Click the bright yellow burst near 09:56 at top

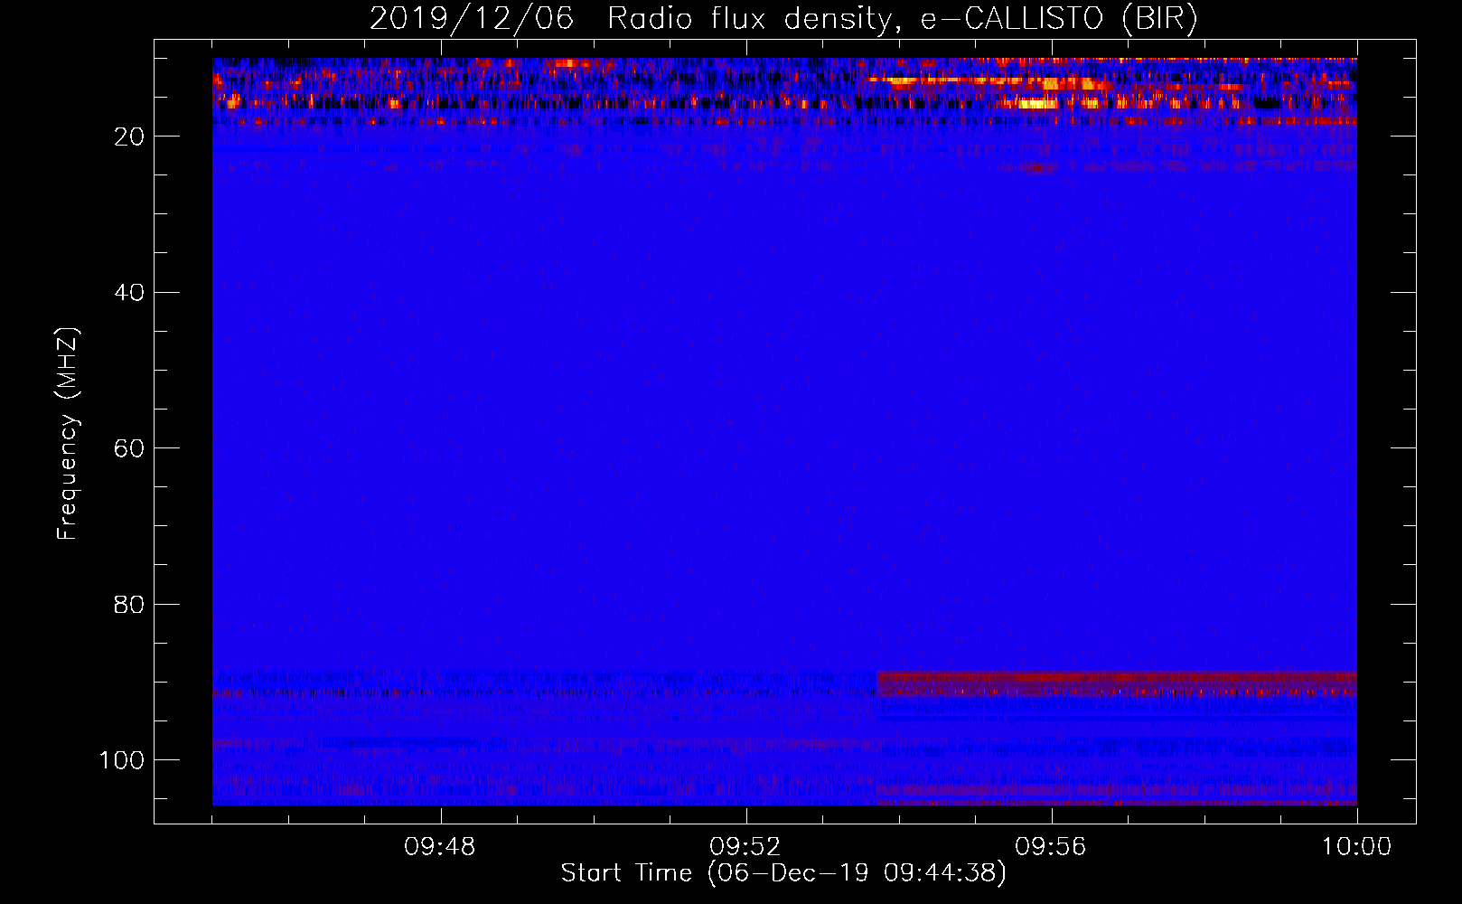1039,102
